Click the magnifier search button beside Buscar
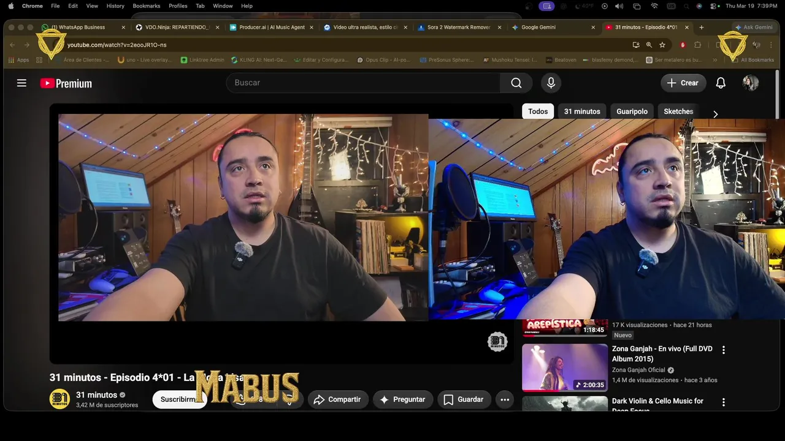Screen dimensions: 785x441 516,83
